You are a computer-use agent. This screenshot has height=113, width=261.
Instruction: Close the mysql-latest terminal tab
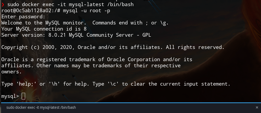(257, 107)
